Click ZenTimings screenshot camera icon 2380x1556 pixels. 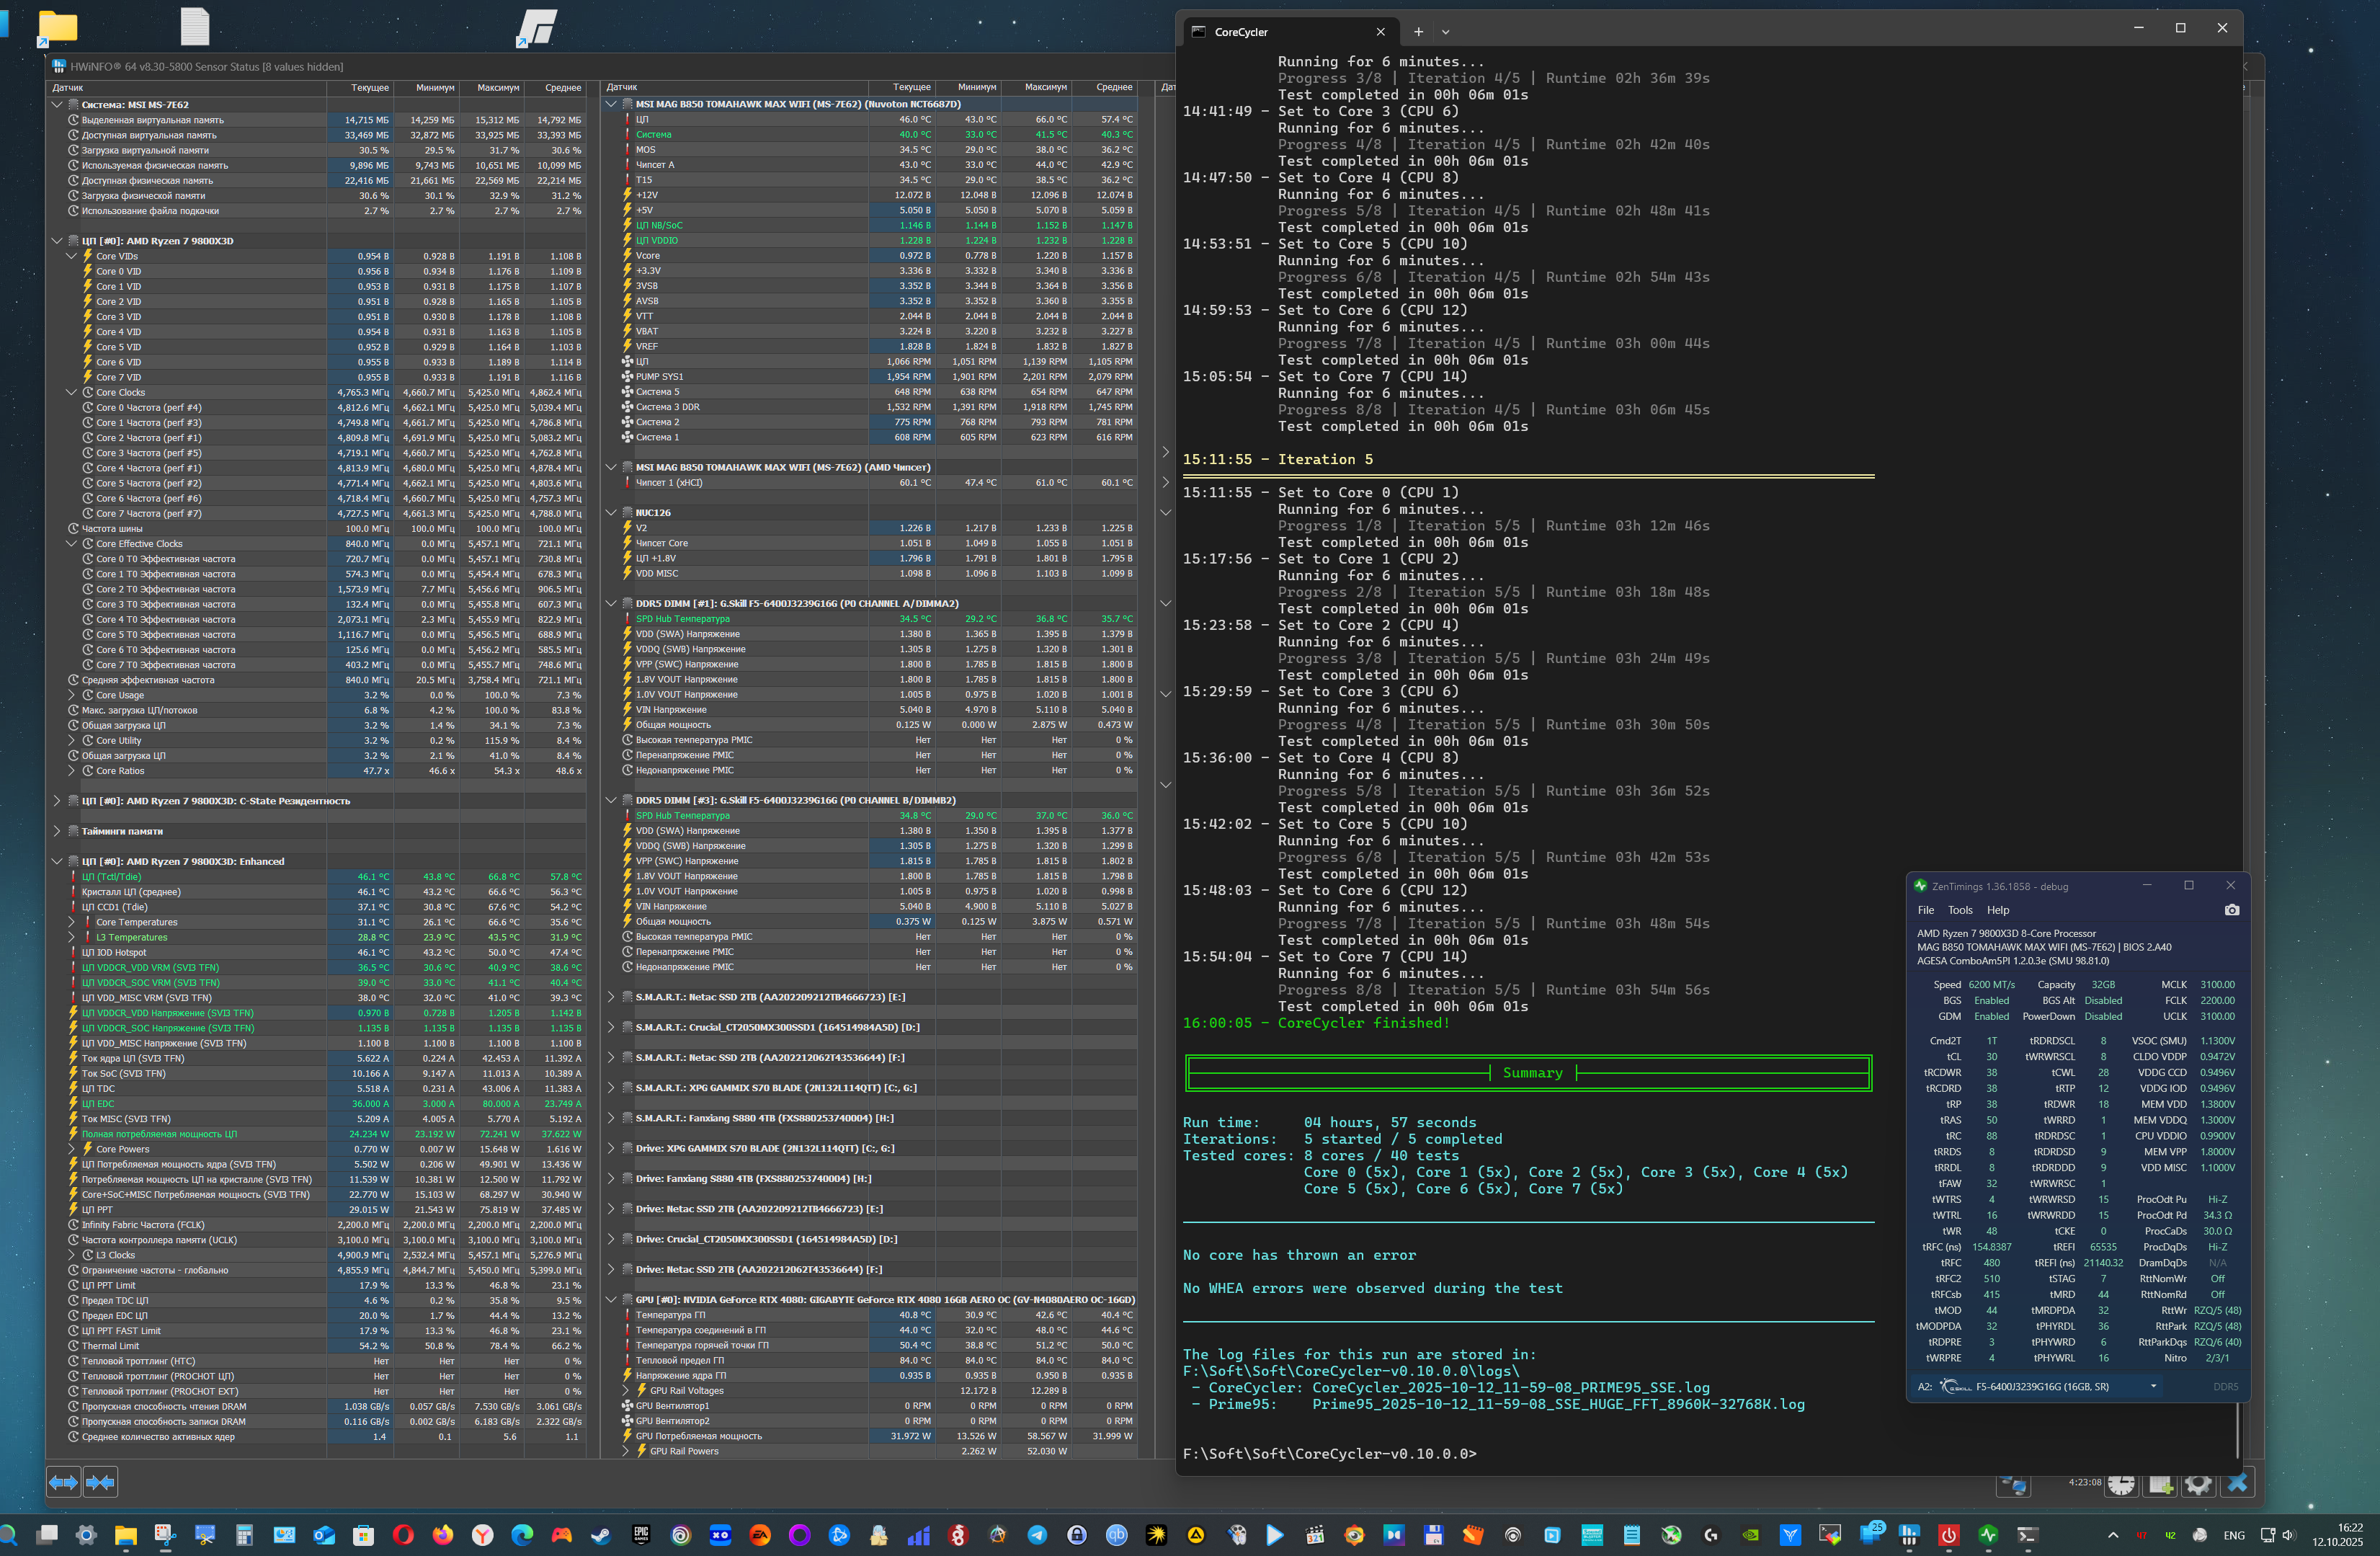2232,910
